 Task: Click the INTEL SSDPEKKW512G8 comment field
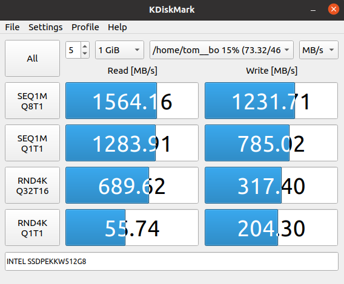171,262
